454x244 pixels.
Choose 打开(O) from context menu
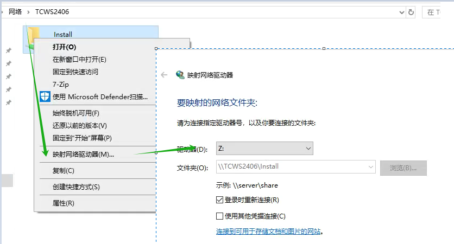64,47
